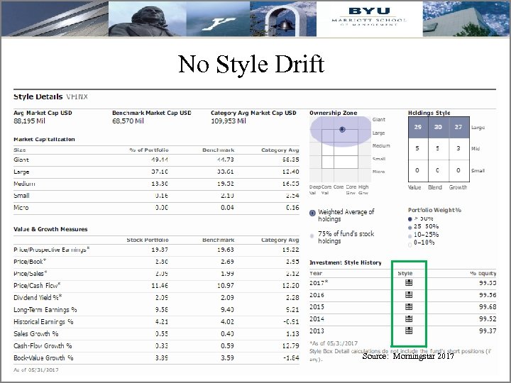Viewport: 511px width, 383px height.
Task: Click the 'Book-Value Growth %' row label
Action: click(x=44, y=358)
